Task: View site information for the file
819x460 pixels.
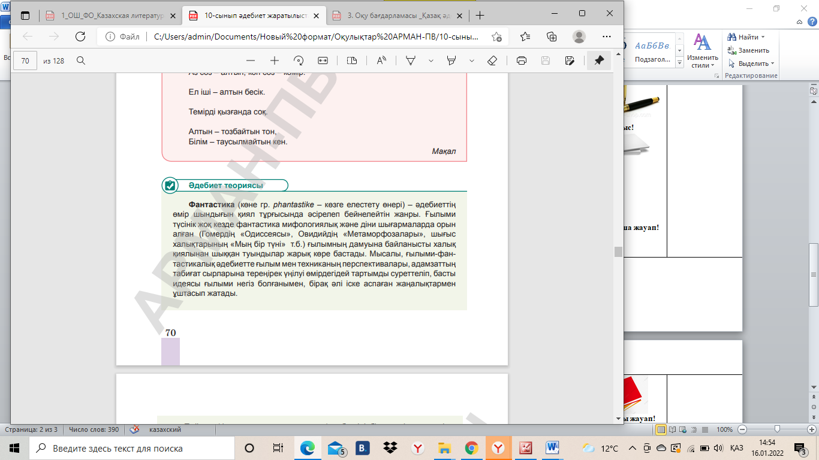Action: [124, 37]
